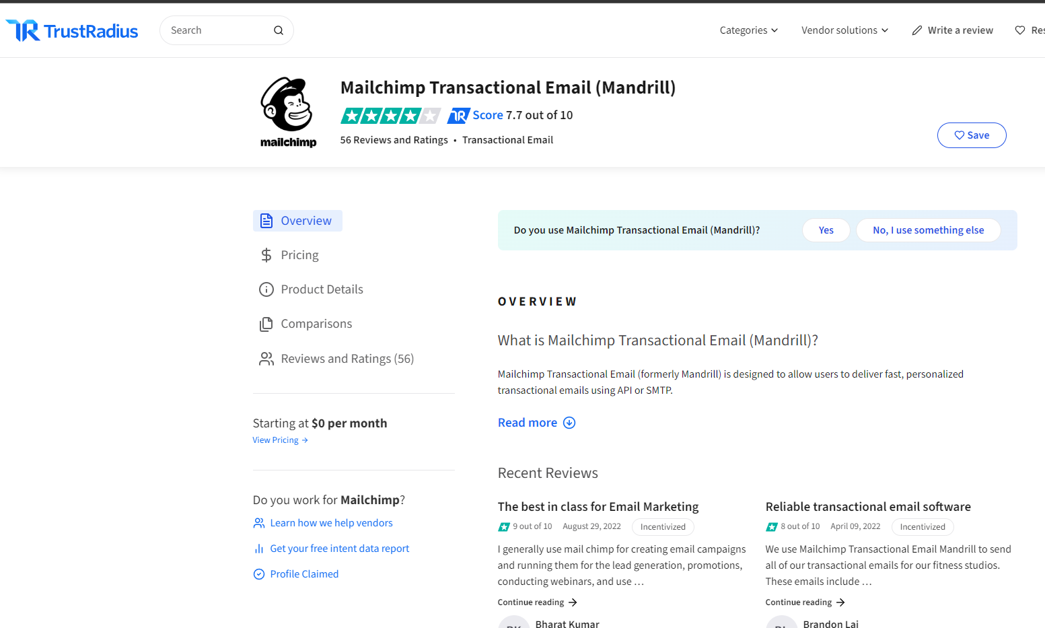1045x628 pixels.
Task: Click the search magnifier icon
Action: coord(278,30)
